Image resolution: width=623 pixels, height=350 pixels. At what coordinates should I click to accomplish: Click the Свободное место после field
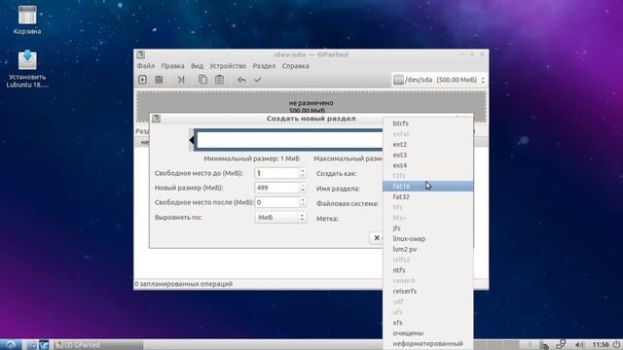tap(276, 202)
